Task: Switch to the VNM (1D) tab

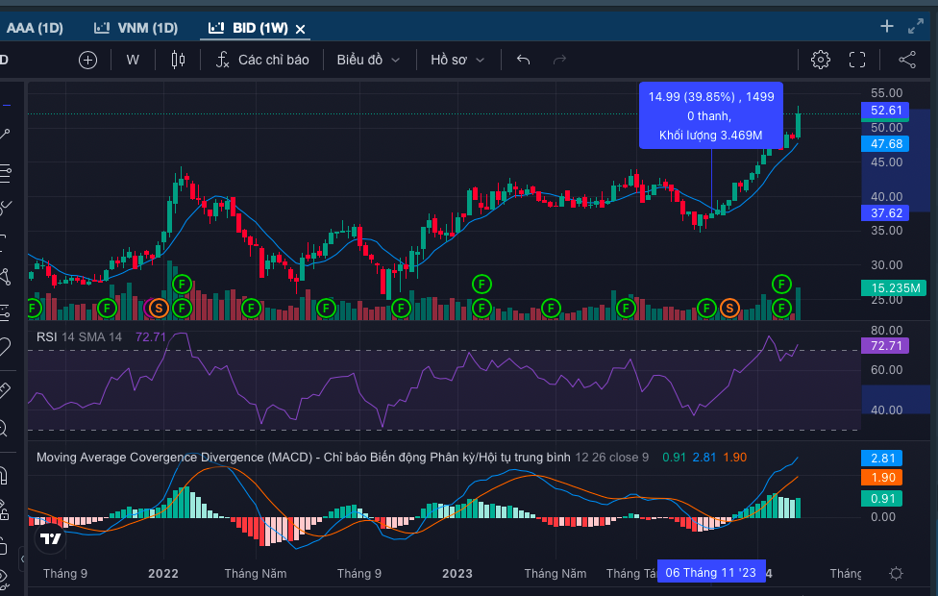Action: [x=136, y=28]
